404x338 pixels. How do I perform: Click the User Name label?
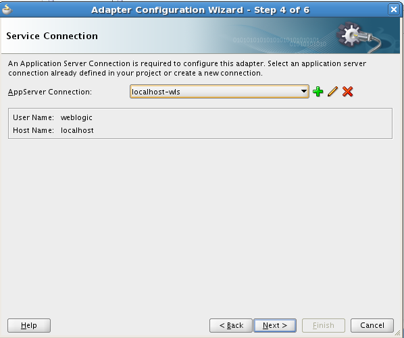[x=34, y=117]
